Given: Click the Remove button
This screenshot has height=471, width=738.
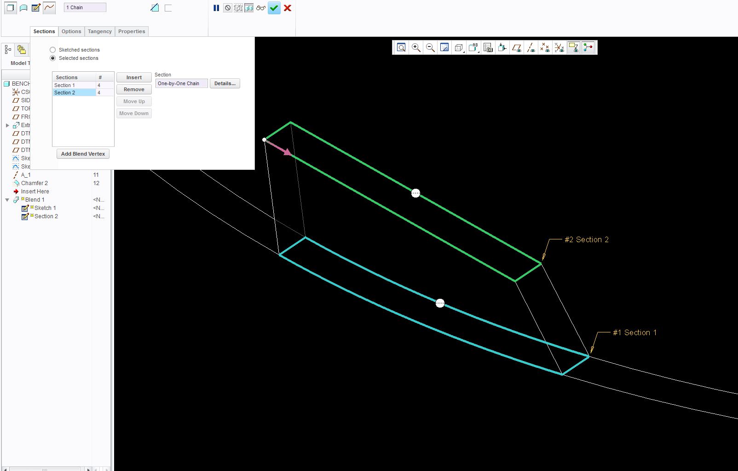Looking at the screenshot, I should [134, 89].
